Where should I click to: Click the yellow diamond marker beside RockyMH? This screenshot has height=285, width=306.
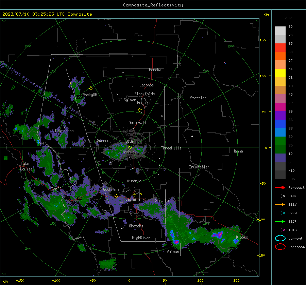point(91,88)
